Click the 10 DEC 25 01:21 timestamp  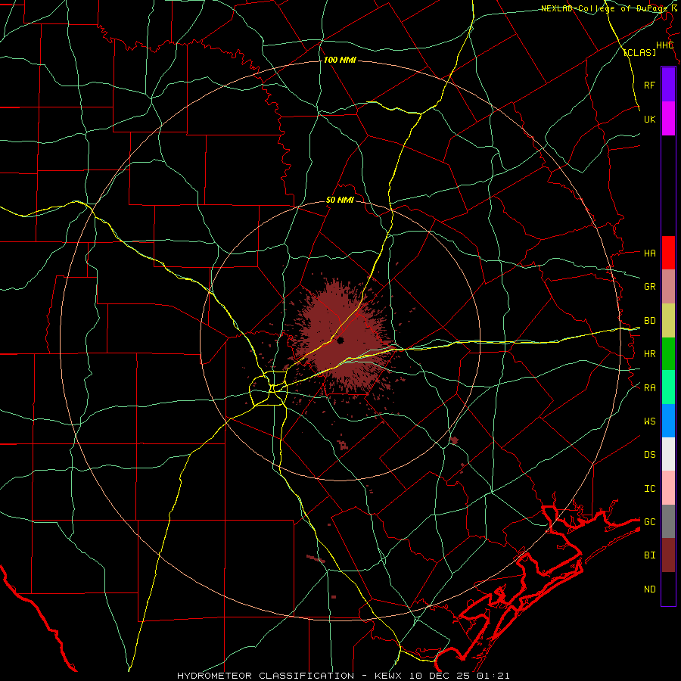coord(459,676)
